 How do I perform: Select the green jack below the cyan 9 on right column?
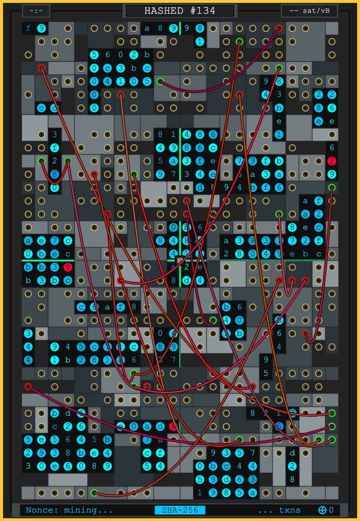(x=332, y=187)
